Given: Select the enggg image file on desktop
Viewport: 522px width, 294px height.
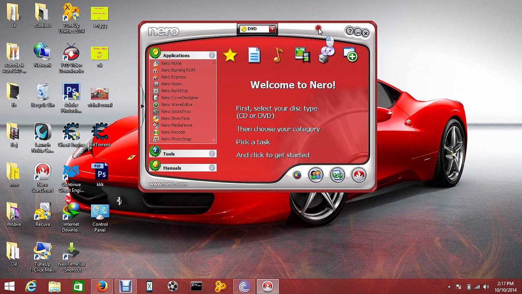Looking at the screenshot, I should pyautogui.click(x=100, y=17).
